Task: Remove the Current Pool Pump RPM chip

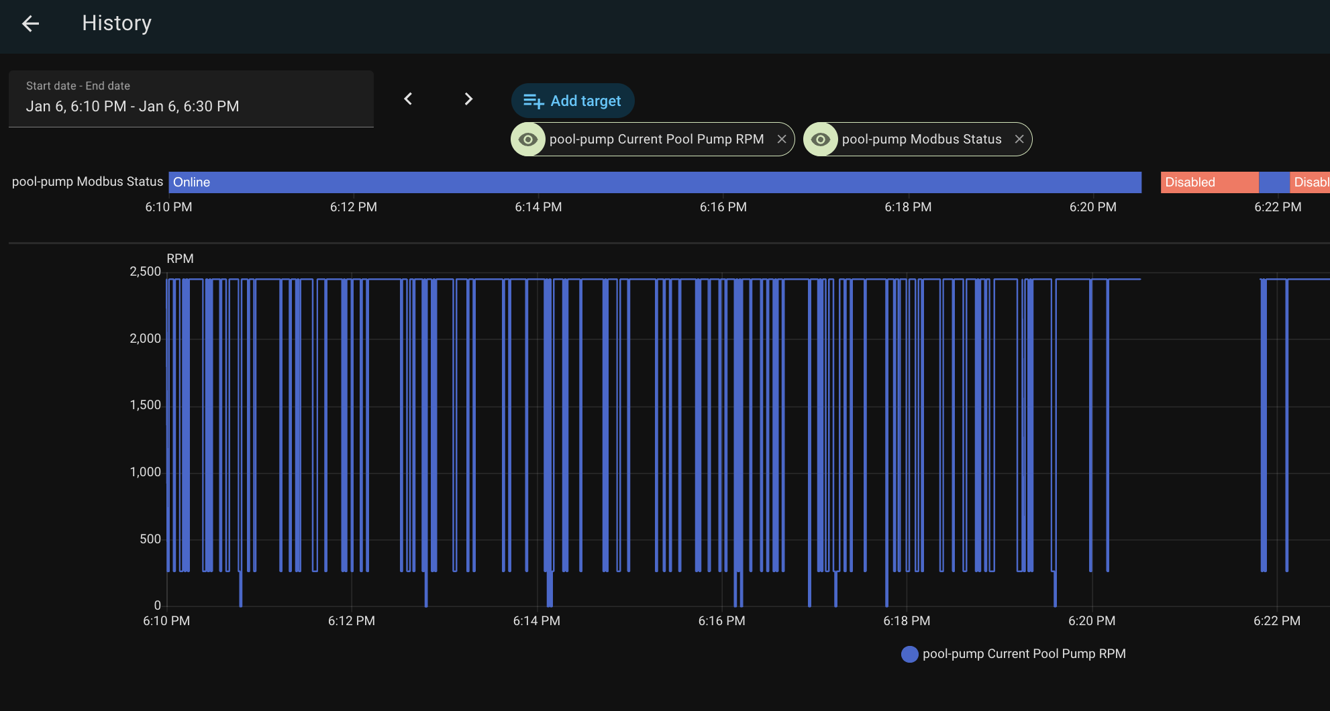Action: tap(781, 140)
